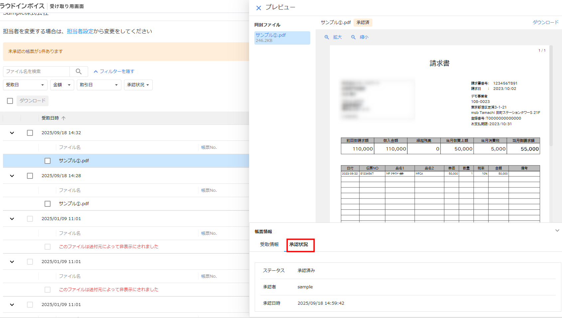Check the highlighted サンプル①.pdf file checkbox
The height and width of the screenshot is (318, 562).
48,161
